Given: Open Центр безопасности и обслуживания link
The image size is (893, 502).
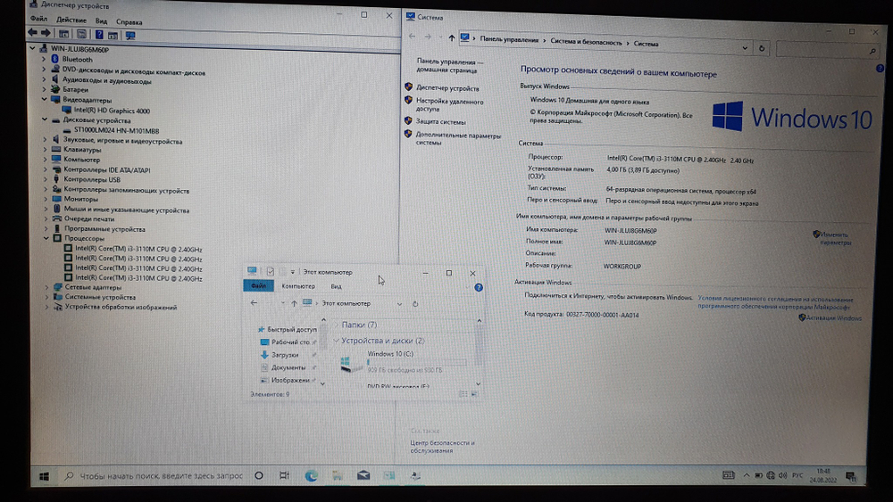Looking at the screenshot, I should 442,447.
